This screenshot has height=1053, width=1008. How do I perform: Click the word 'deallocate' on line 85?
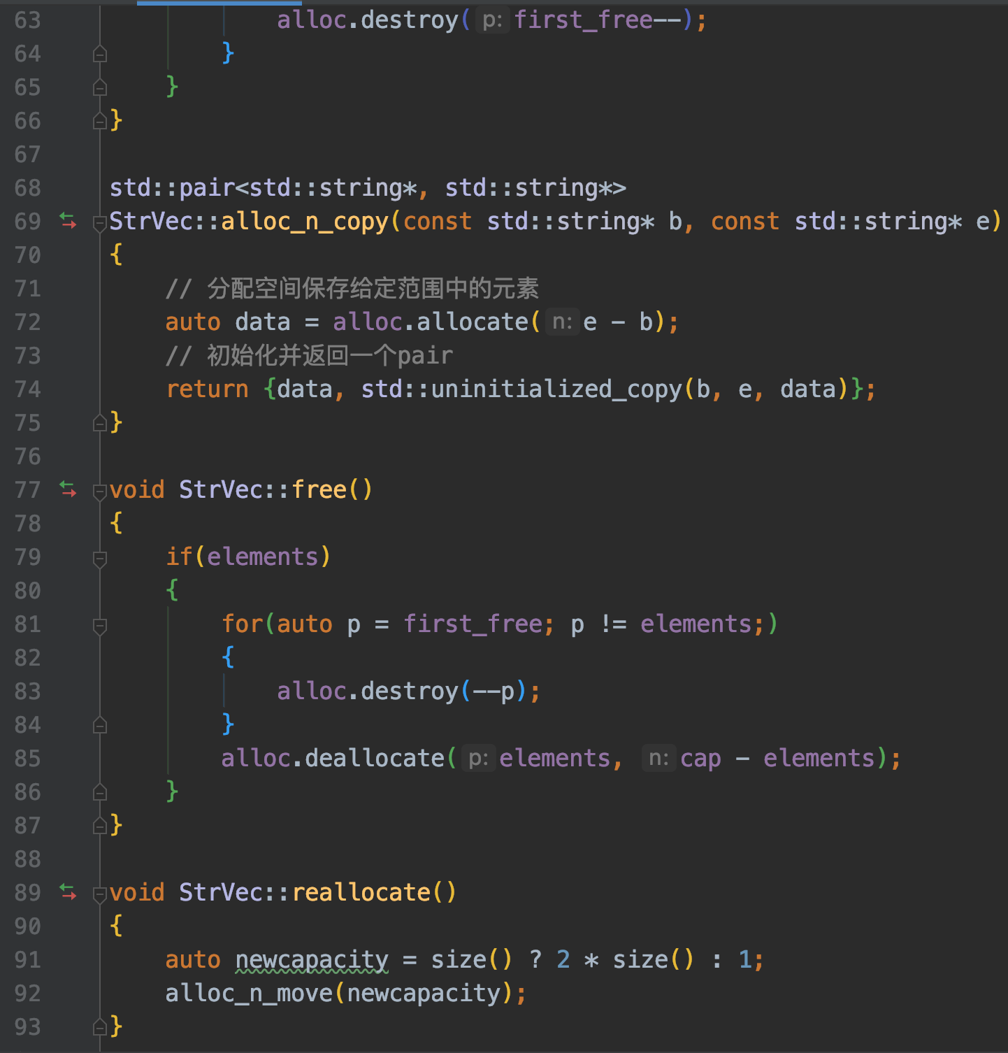click(375, 758)
